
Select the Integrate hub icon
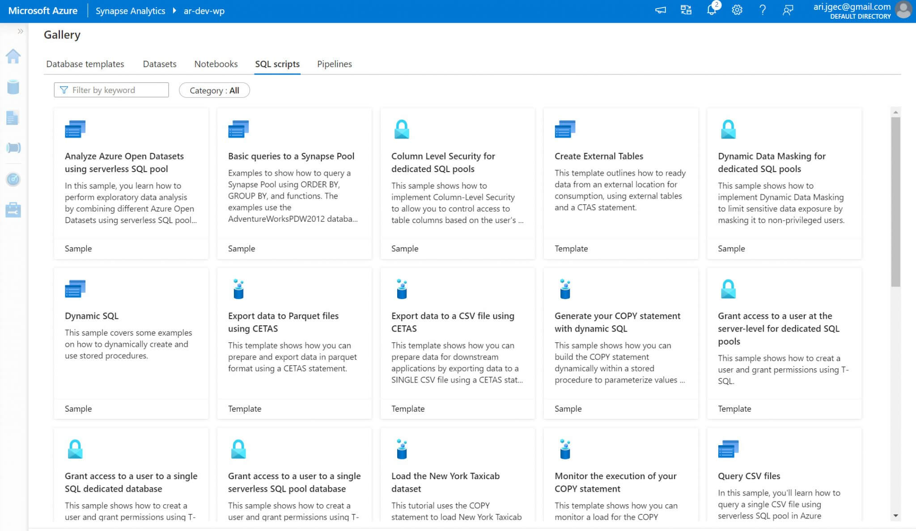coord(13,148)
